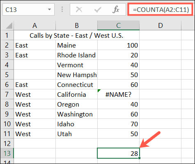Click the Cancel (X) formula icon
Screen dimensions: 195x164
(79, 9)
